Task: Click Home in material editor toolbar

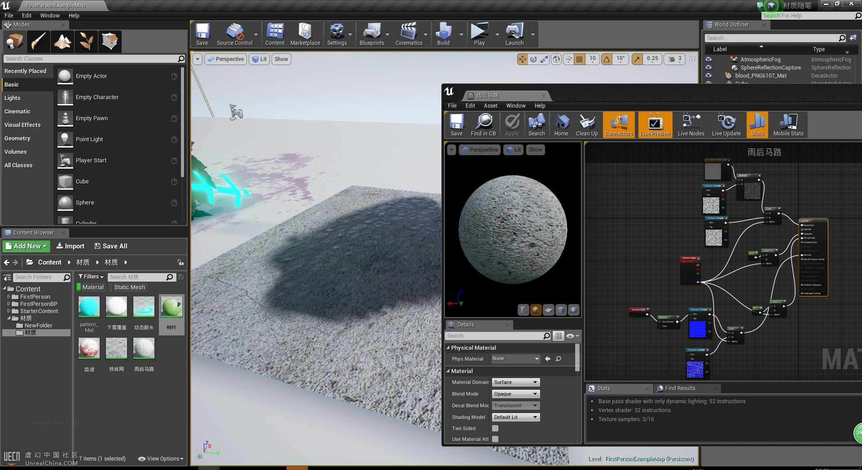Action: click(561, 125)
